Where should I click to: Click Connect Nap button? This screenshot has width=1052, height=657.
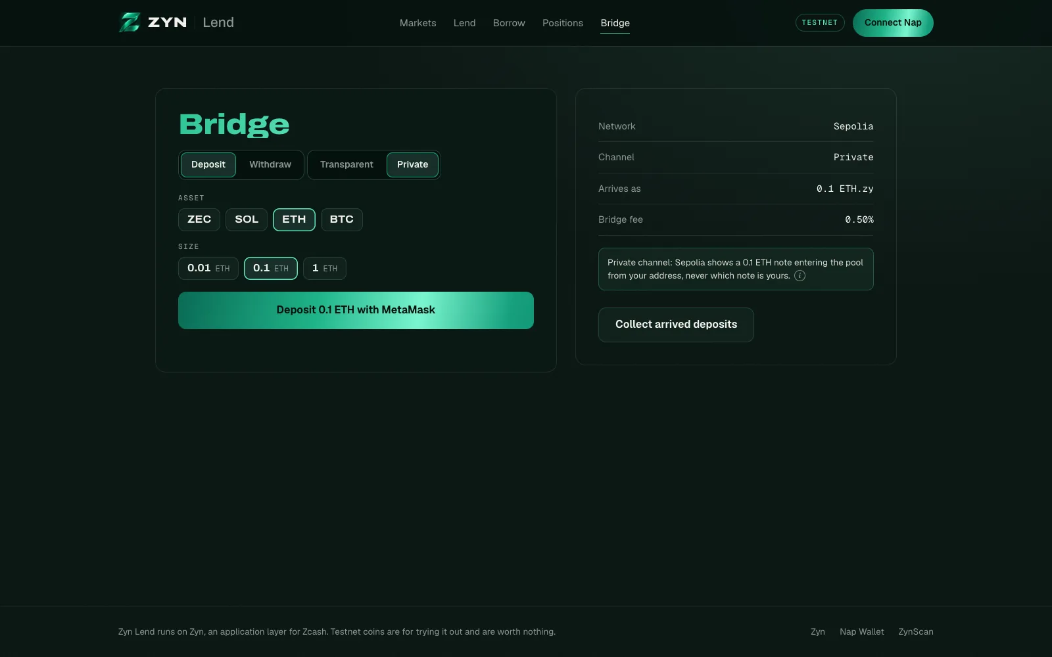(x=893, y=23)
